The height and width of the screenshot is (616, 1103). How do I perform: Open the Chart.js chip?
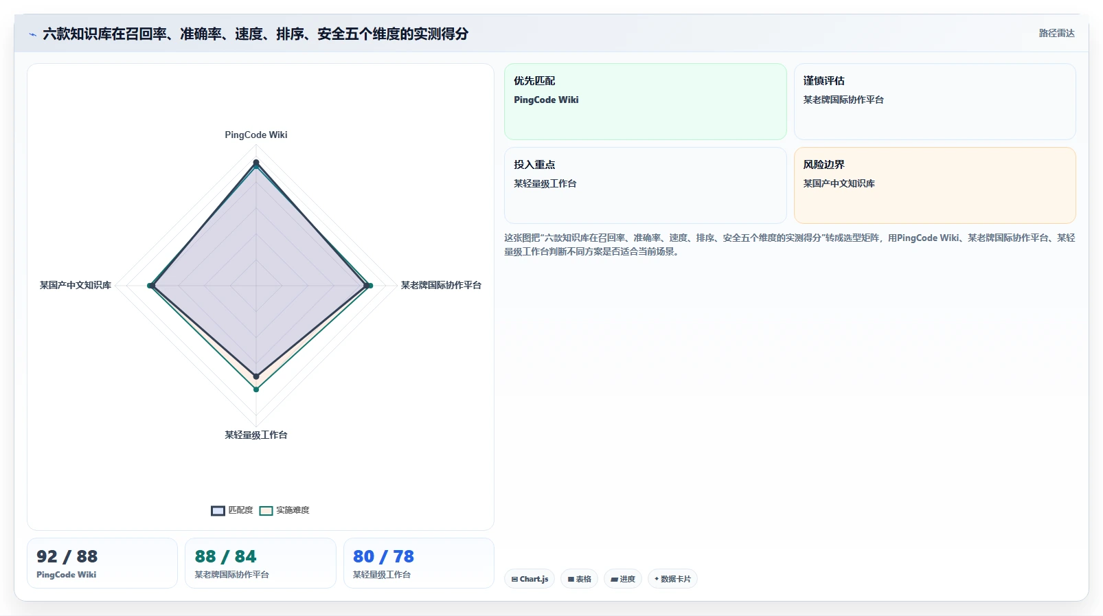[x=530, y=579]
